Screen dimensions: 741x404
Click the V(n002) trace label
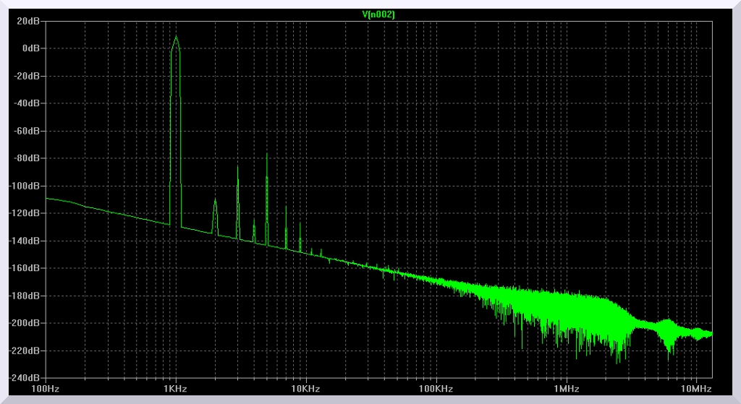[x=379, y=14]
